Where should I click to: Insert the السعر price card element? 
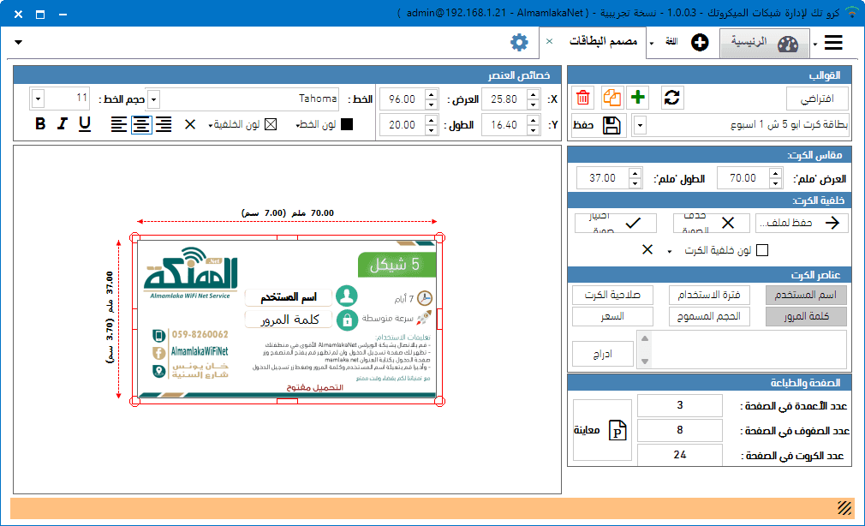pyautogui.click(x=612, y=316)
